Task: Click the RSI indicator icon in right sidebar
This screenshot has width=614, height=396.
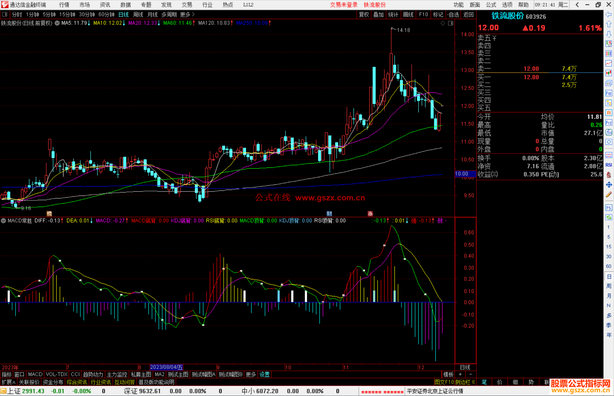Action: [x=609, y=165]
